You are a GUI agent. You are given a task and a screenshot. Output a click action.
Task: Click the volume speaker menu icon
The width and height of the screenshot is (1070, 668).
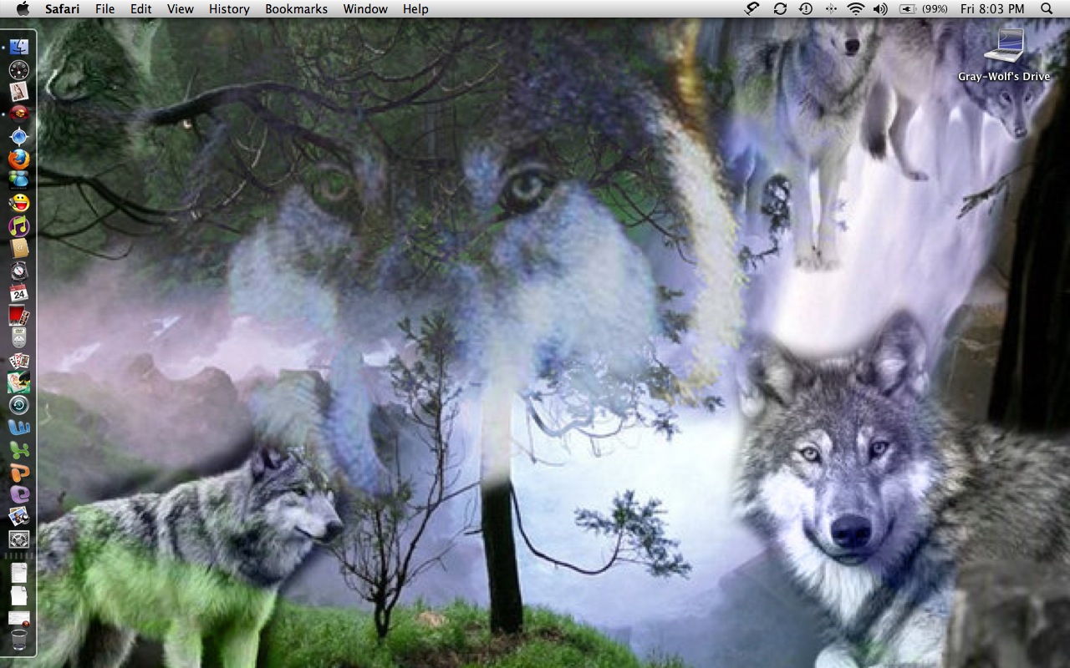pos(880,8)
